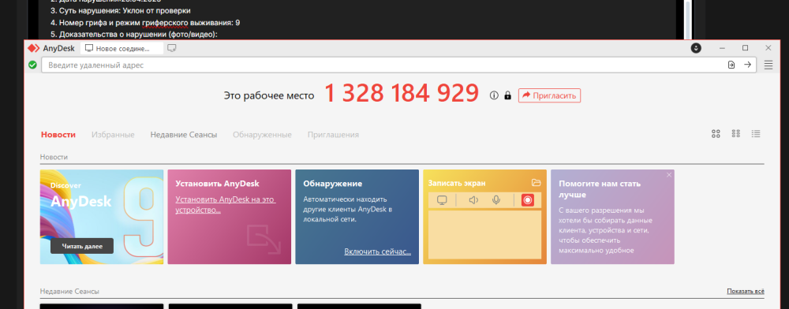Click the background window's vertical scrollbar
The width and height of the screenshot is (789, 309).
688,20
